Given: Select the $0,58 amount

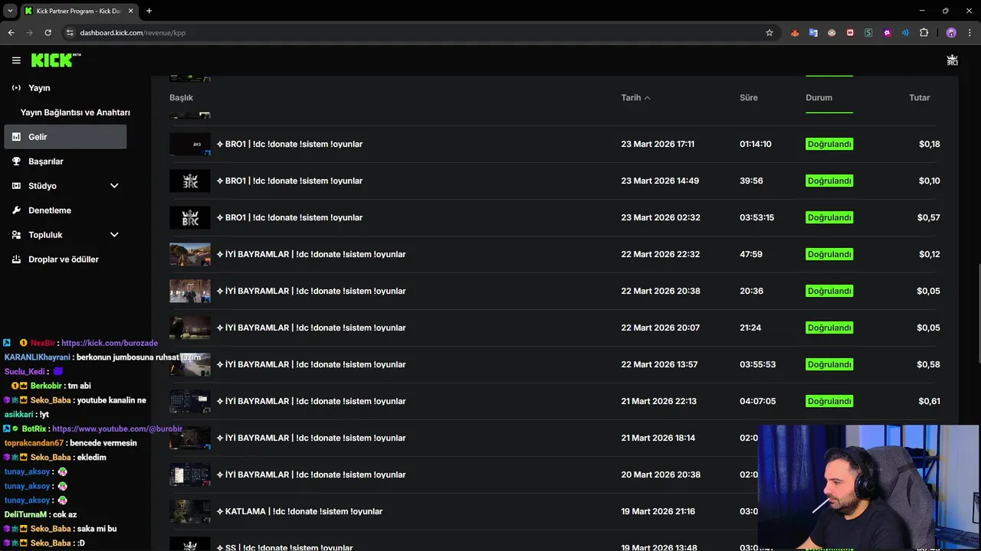Looking at the screenshot, I should tap(928, 364).
